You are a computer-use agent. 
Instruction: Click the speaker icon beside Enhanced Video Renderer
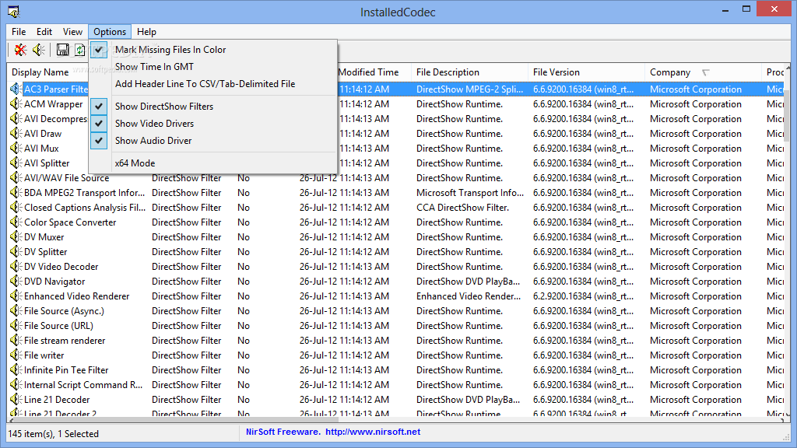[x=16, y=296]
